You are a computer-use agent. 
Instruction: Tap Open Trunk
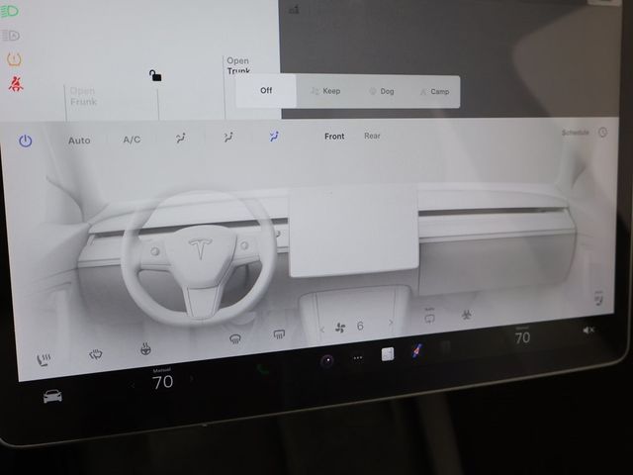238,66
